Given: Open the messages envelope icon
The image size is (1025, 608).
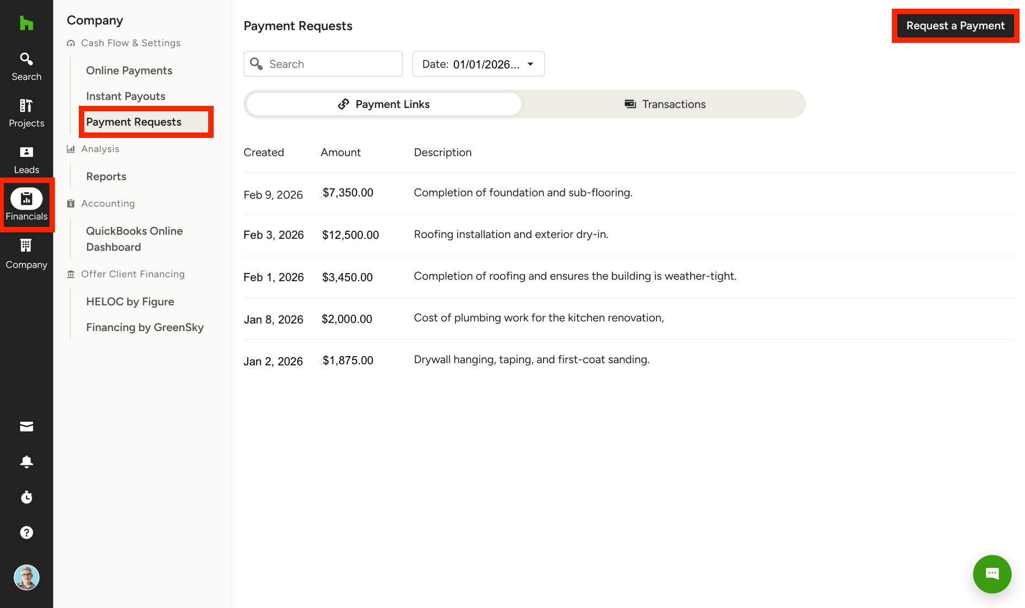Looking at the screenshot, I should [x=26, y=427].
